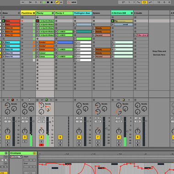The image size is (174, 174).
Task: Click loop length field showing 12. 0. 0
Action: click(x=162, y=2)
